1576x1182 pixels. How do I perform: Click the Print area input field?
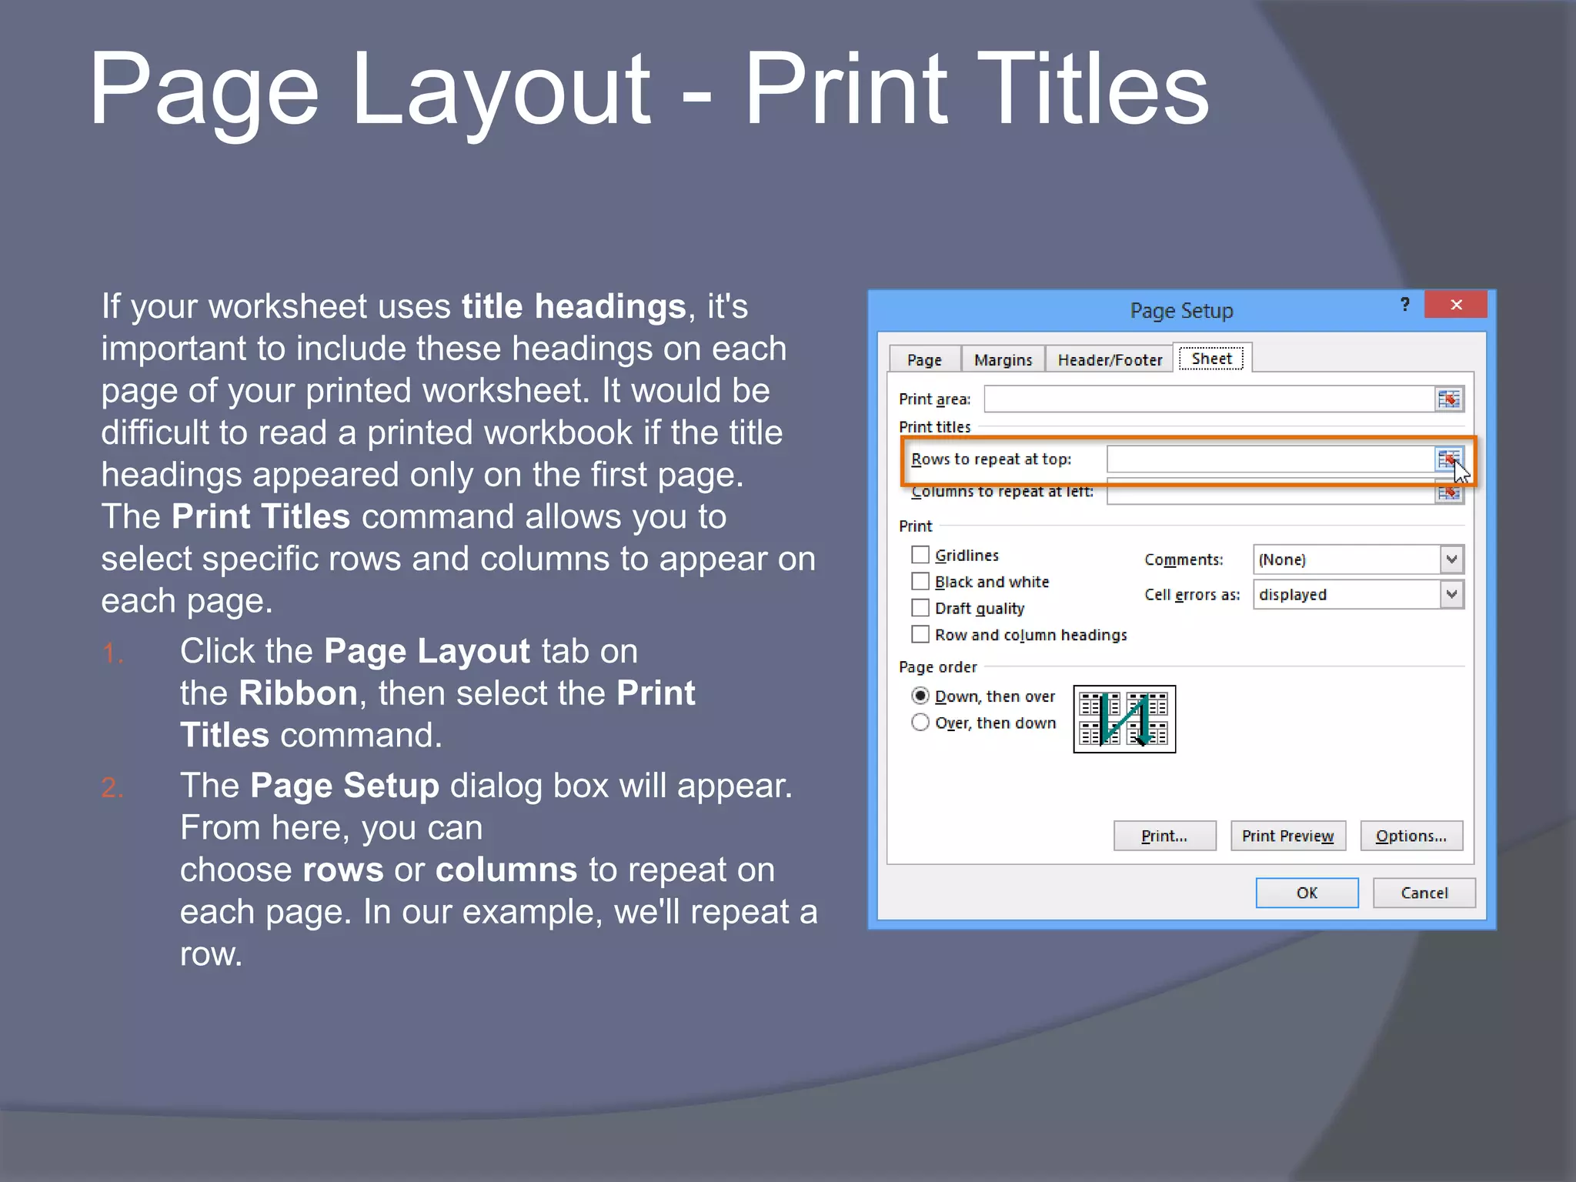(1210, 399)
